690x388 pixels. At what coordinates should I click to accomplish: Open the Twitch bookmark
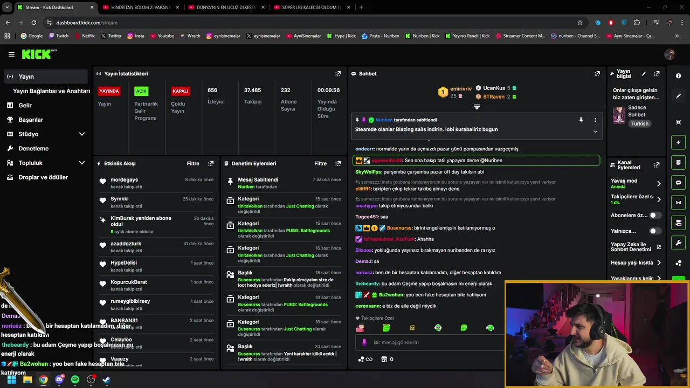point(59,36)
